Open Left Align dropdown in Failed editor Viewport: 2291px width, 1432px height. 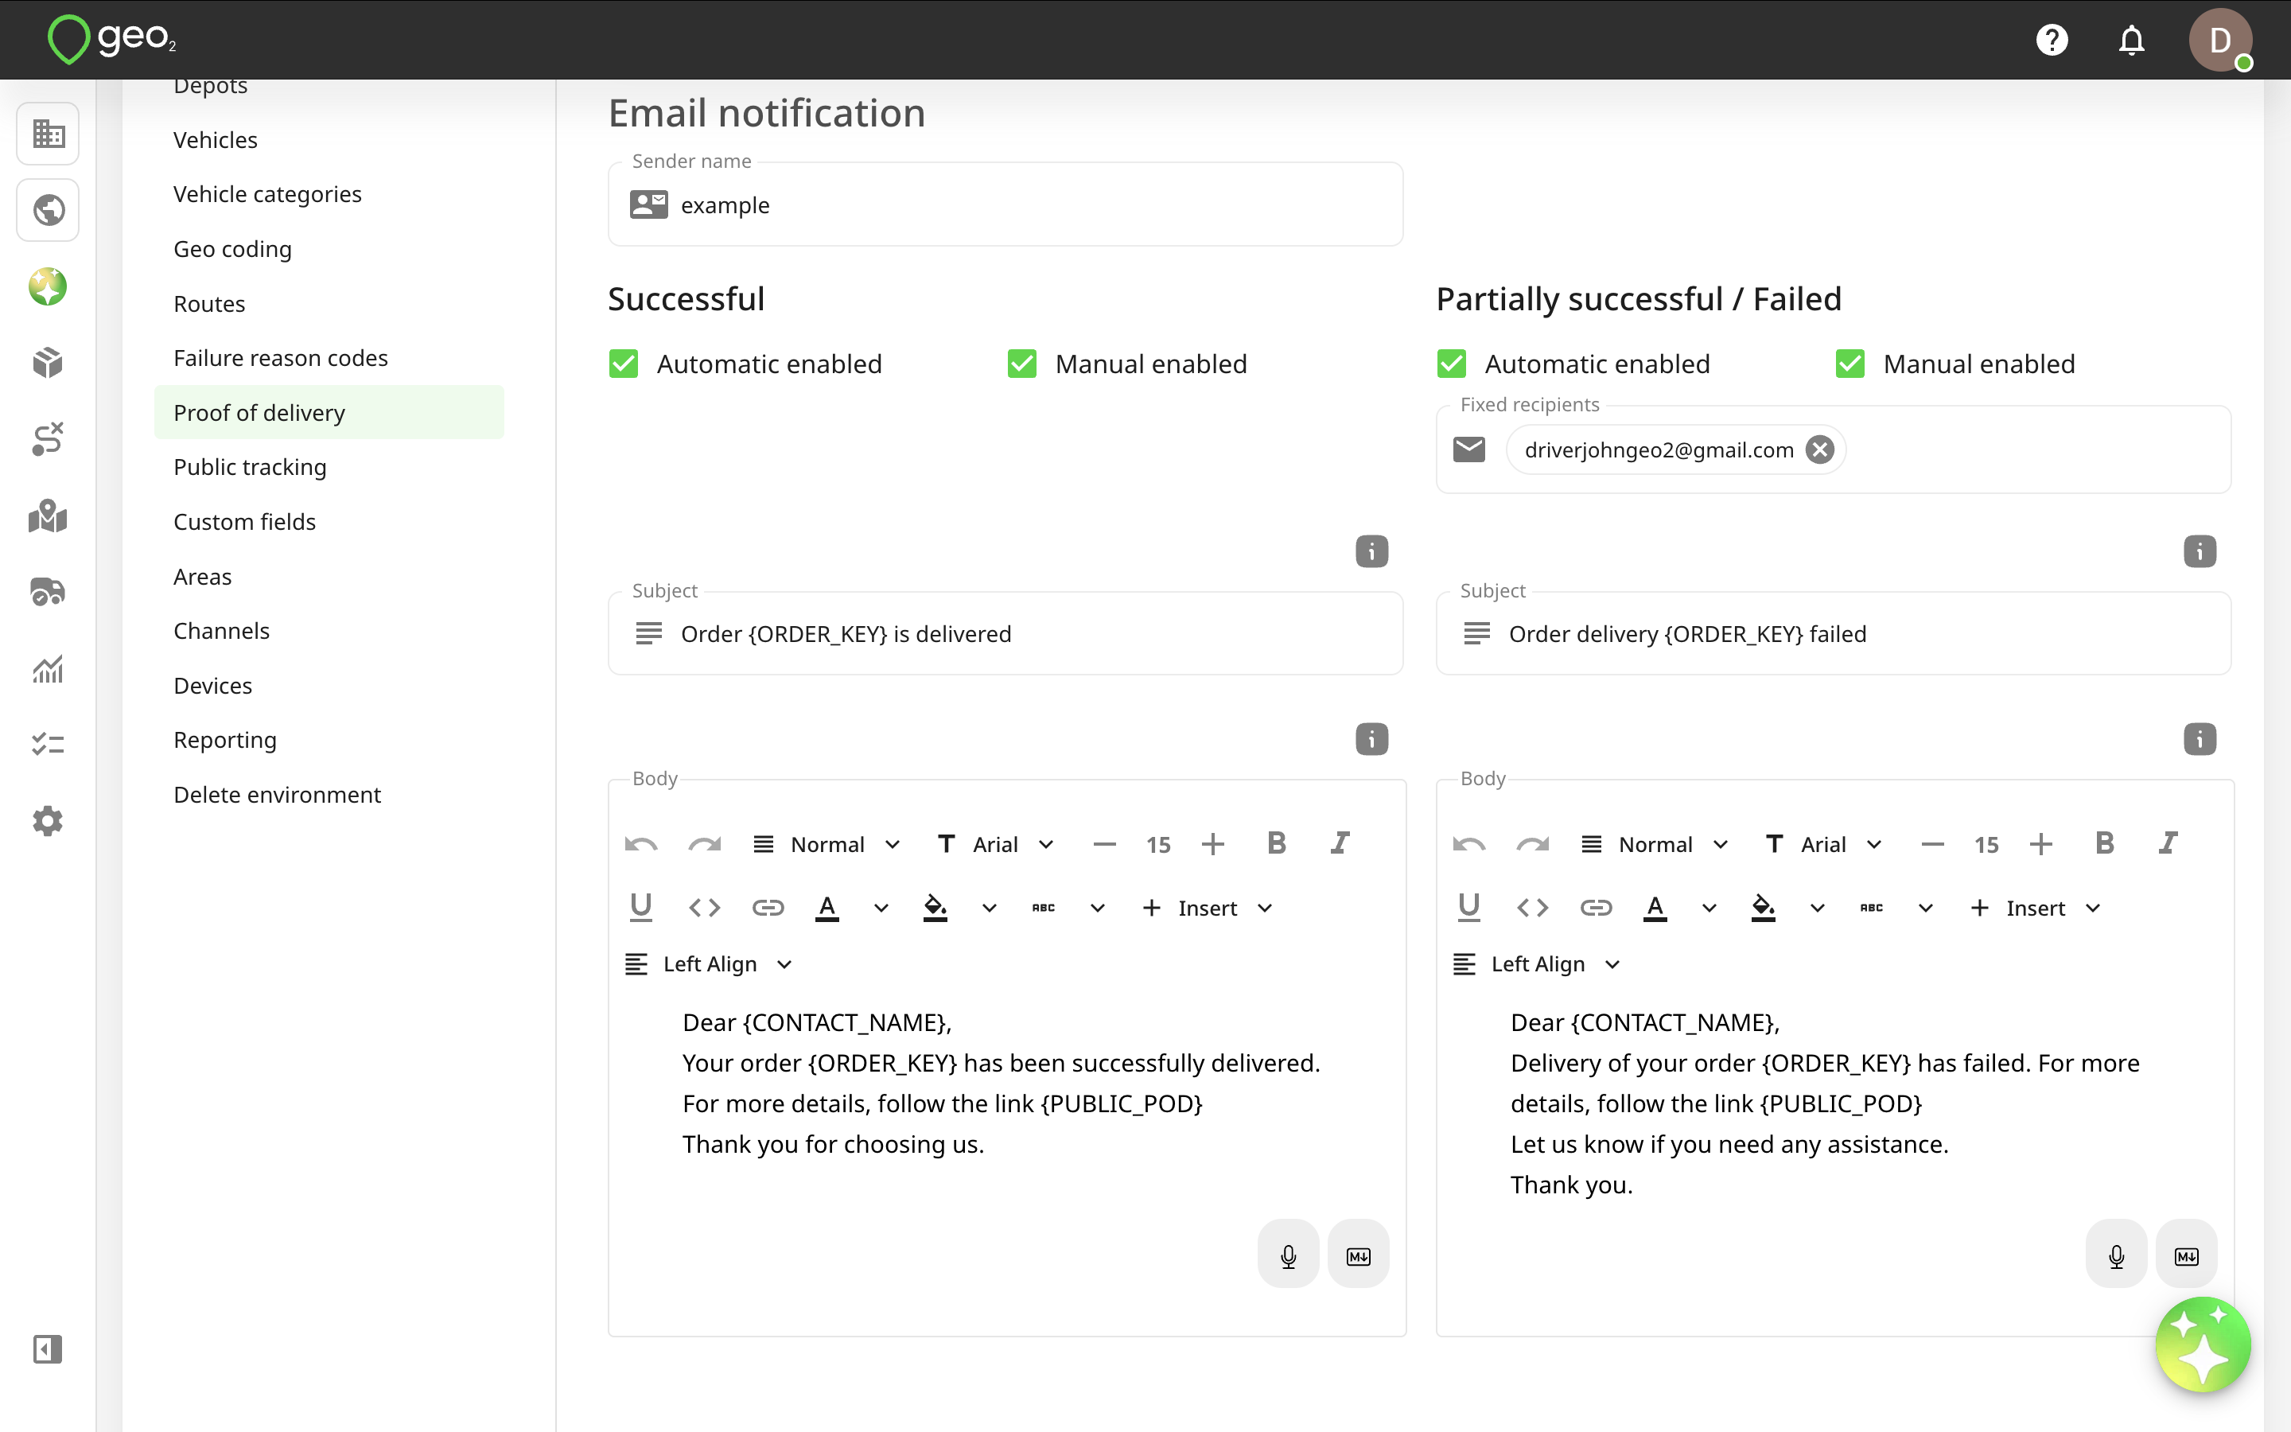(x=1538, y=964)
